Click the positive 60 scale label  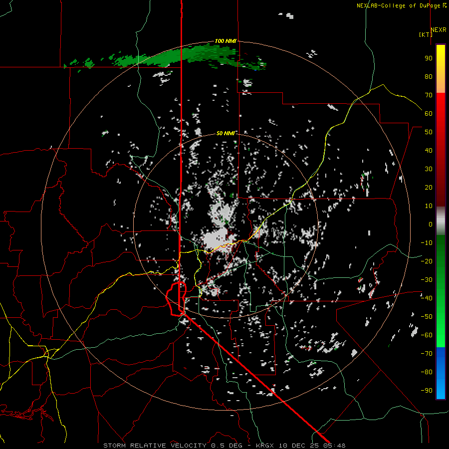click(429, 113)
